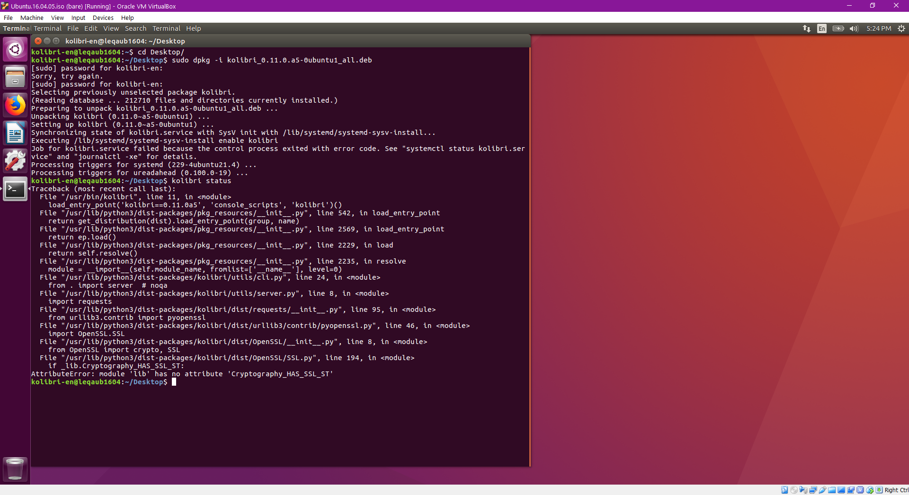This screenshot has width=909, height=495.
Task: Click the Right Ctrl host key indicator
Action: (895, 490)
